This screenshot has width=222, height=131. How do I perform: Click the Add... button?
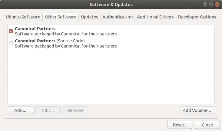coord(20,110)
